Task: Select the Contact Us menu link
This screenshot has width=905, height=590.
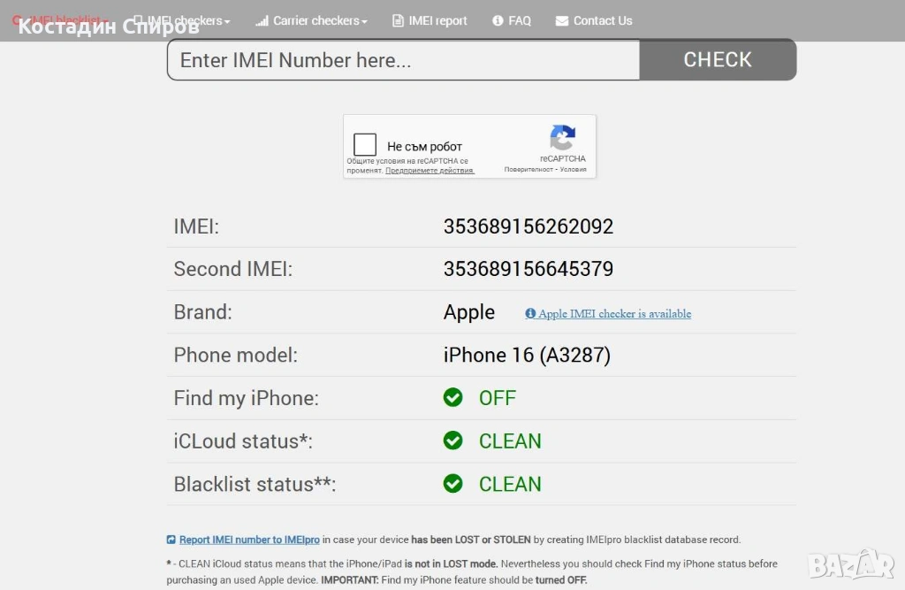Action: tap(603, 20)
